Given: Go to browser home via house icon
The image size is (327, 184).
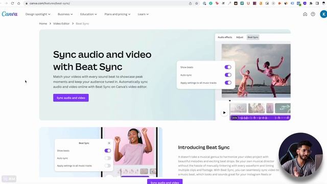Looking at the screenshot, I should pos(19,4).
